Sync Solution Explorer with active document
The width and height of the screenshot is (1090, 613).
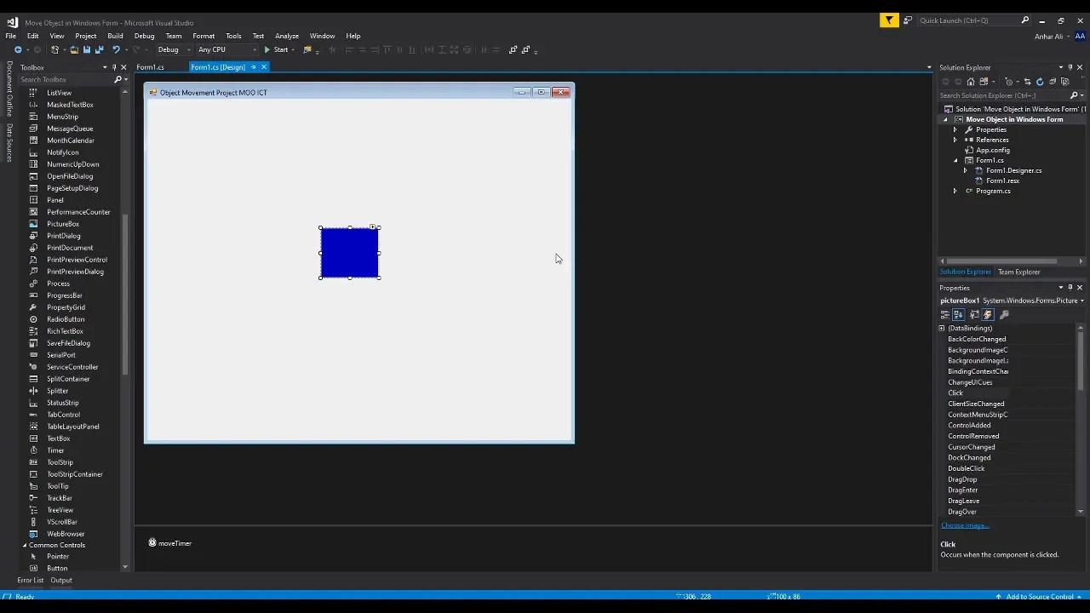pos(1028,82)
